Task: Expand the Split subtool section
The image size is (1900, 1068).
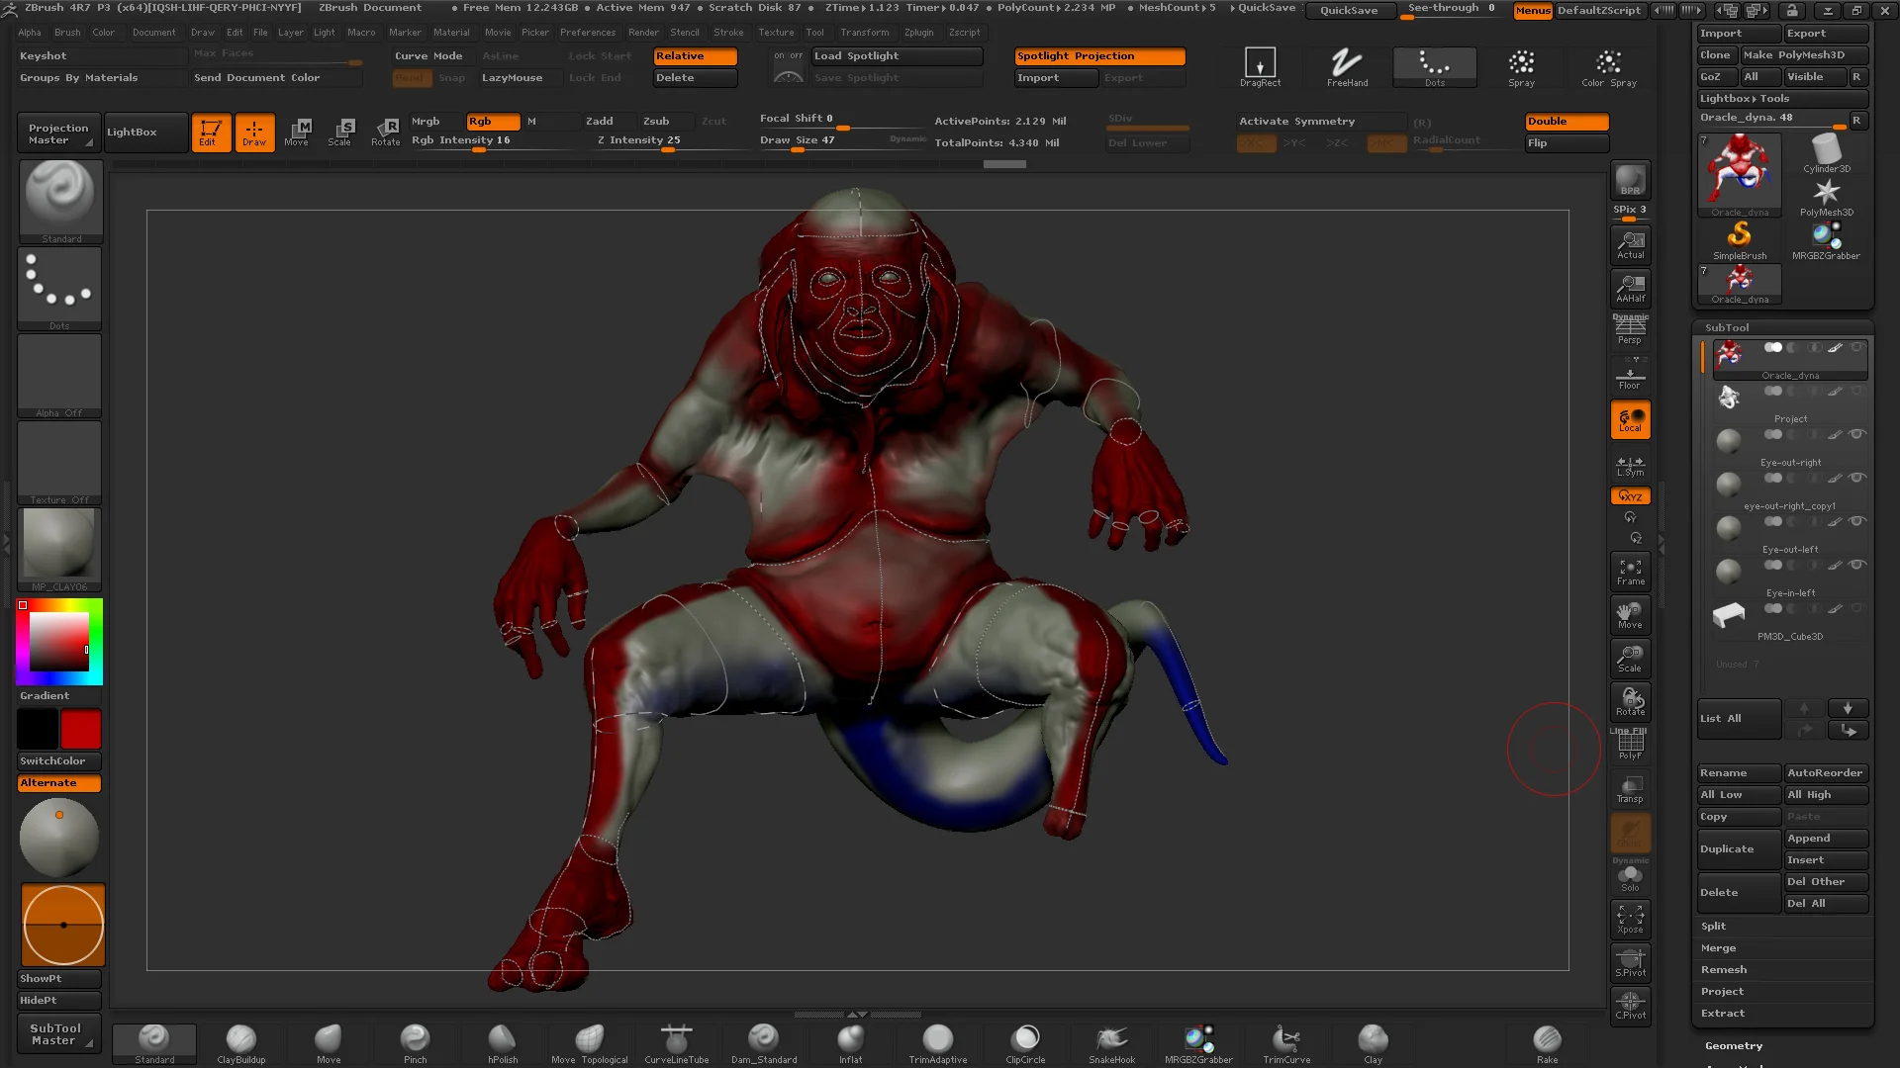Action: (1714, 927)
